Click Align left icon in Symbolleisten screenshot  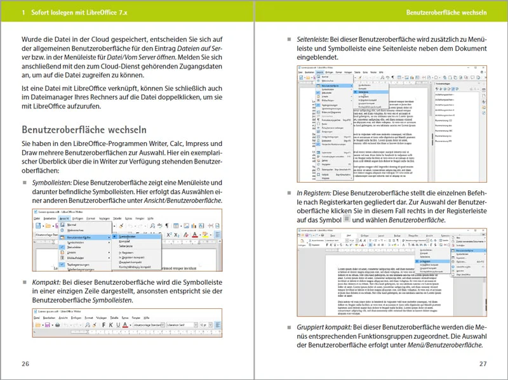pyautogui.click(x=218, y=235)
